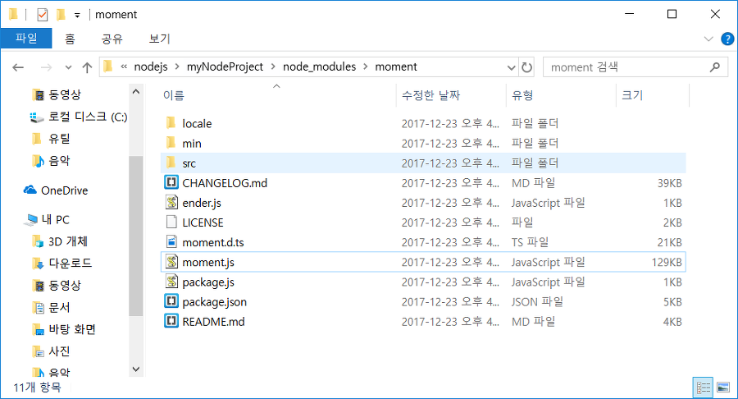
Task: Click the 유틸 folder icon in sidebar
Action: (37, 139)
